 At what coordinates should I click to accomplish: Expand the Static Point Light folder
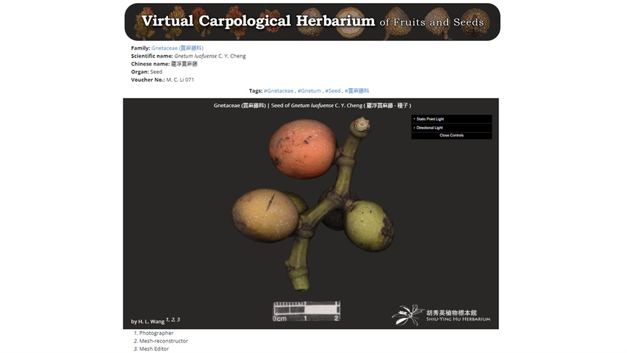(x=430, y=119)
